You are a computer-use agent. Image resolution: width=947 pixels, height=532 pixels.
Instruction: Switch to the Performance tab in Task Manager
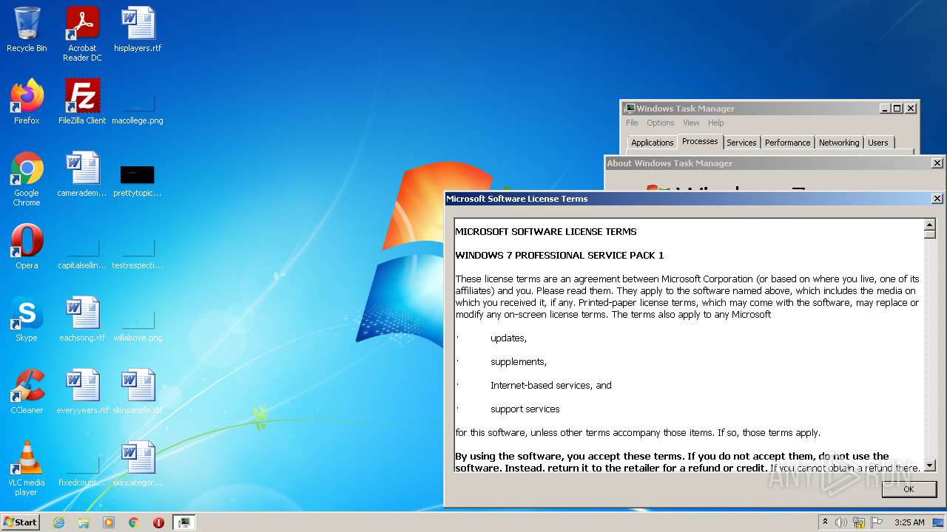787,143
